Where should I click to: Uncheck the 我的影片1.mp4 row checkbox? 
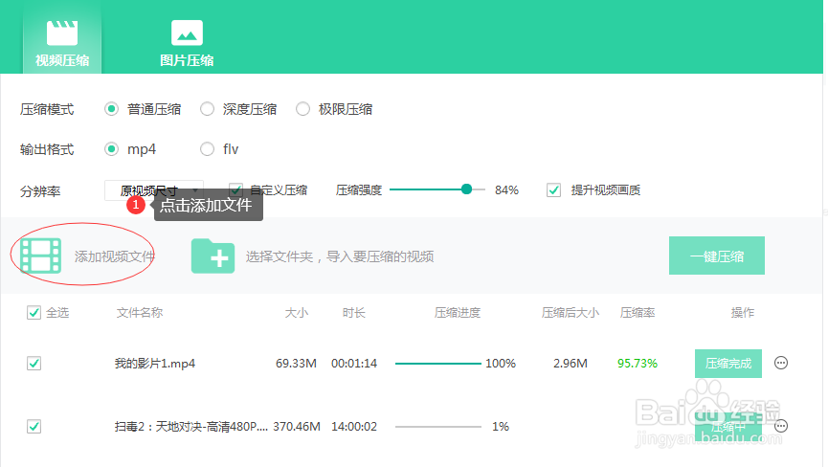tap(34, 364)
